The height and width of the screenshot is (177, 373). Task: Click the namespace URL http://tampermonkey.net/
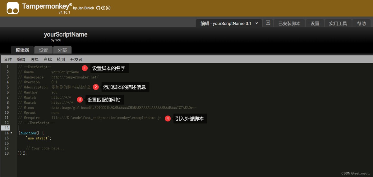75,77
